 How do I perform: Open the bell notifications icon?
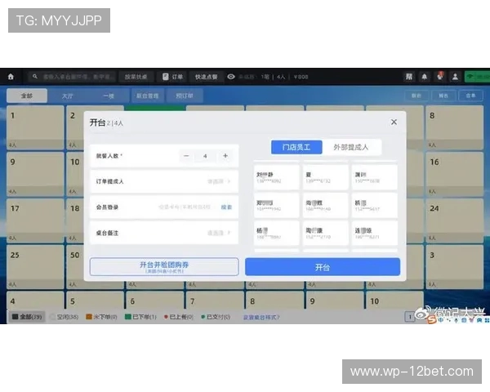[425, 77]
